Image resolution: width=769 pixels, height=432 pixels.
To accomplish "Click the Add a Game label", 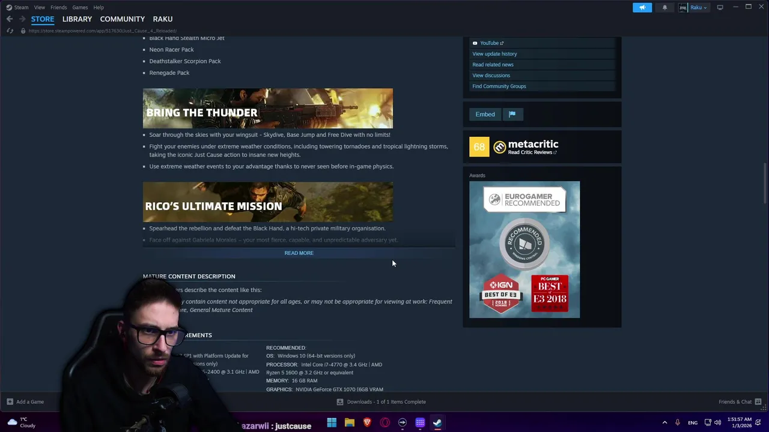I will click(30, 402).
